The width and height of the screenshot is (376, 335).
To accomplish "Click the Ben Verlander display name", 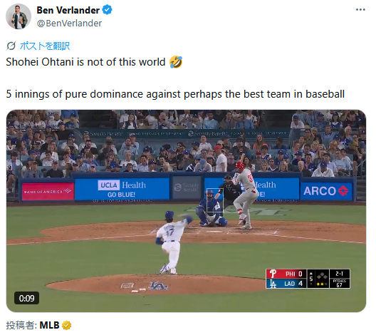I will click(x=68, y=10).
